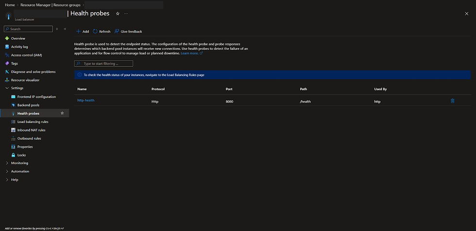Screen dimensions: 476x231
Task: Expand the Monitoring section
Action: [7, 163]
